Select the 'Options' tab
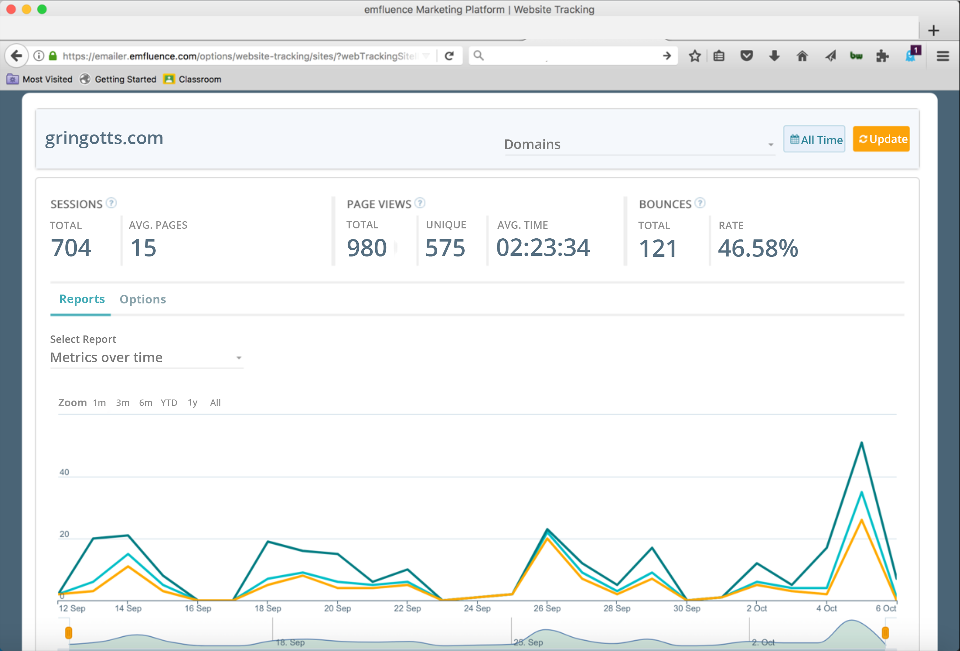960x651 pixels. pyautogui.click(x=143, y=298)
